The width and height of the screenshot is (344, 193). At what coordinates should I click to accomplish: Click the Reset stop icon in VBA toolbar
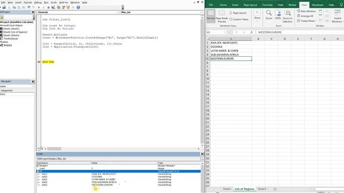click(48, 8)
